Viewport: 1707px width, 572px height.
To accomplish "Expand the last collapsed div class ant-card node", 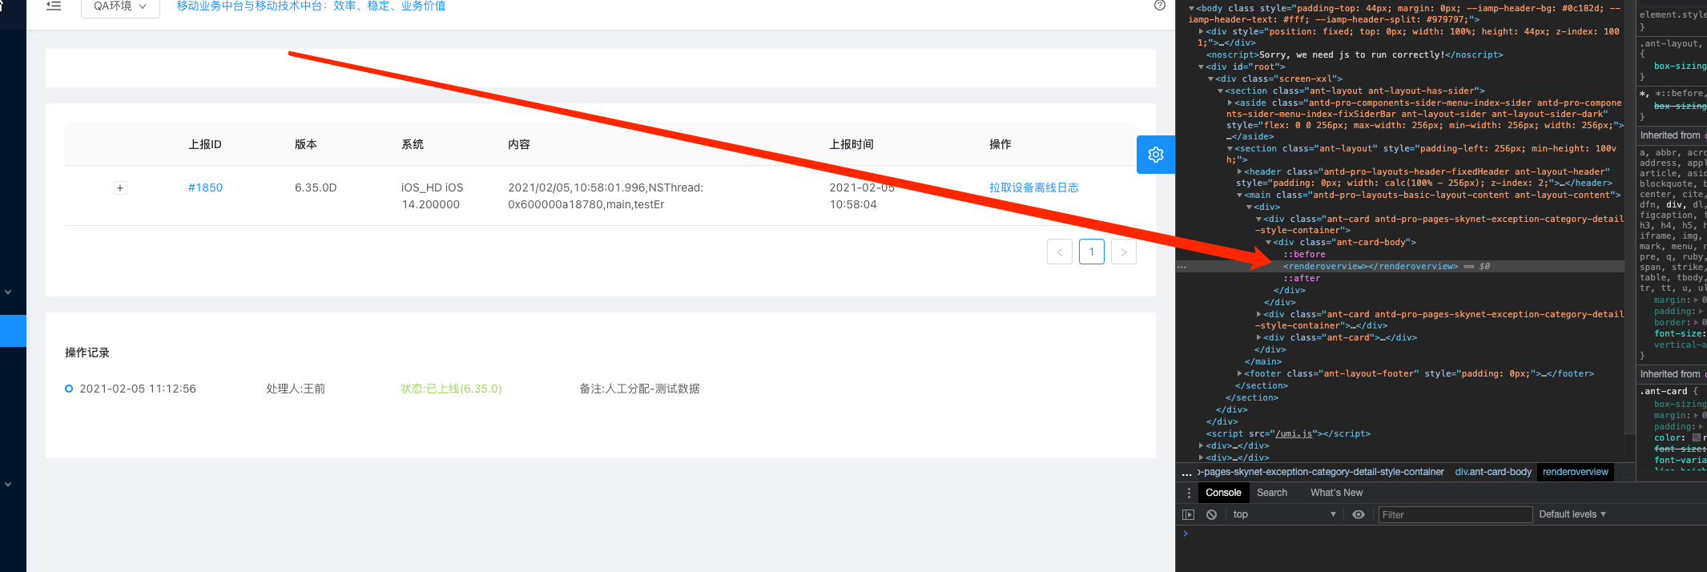I will tap(1258, 338).
